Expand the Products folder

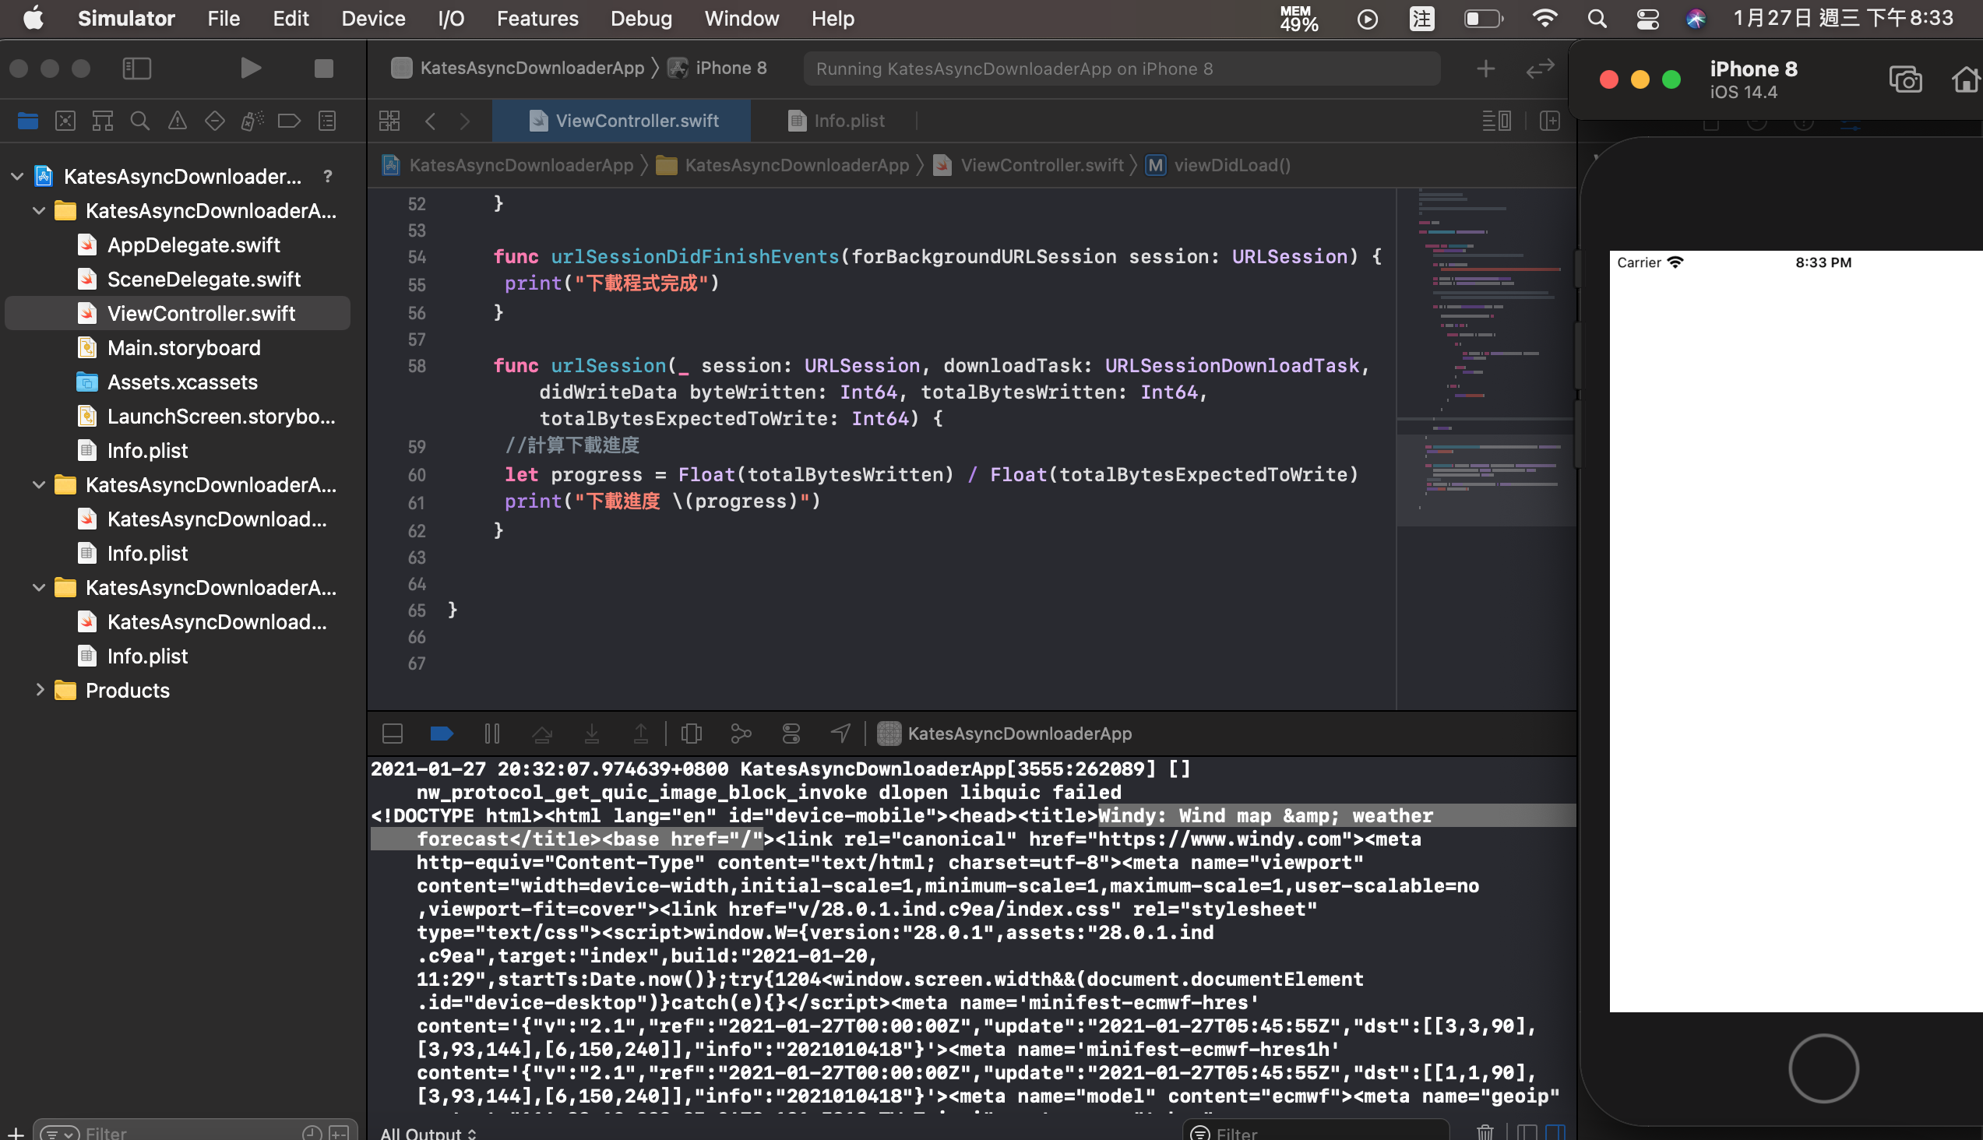(39, 690)
